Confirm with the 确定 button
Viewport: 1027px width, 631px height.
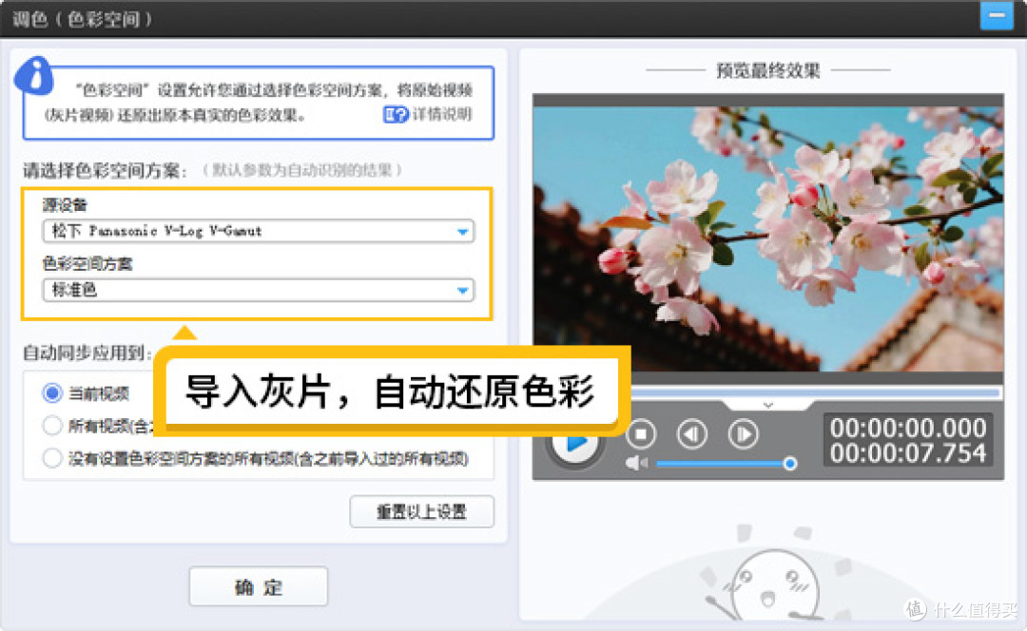[259, 586]
